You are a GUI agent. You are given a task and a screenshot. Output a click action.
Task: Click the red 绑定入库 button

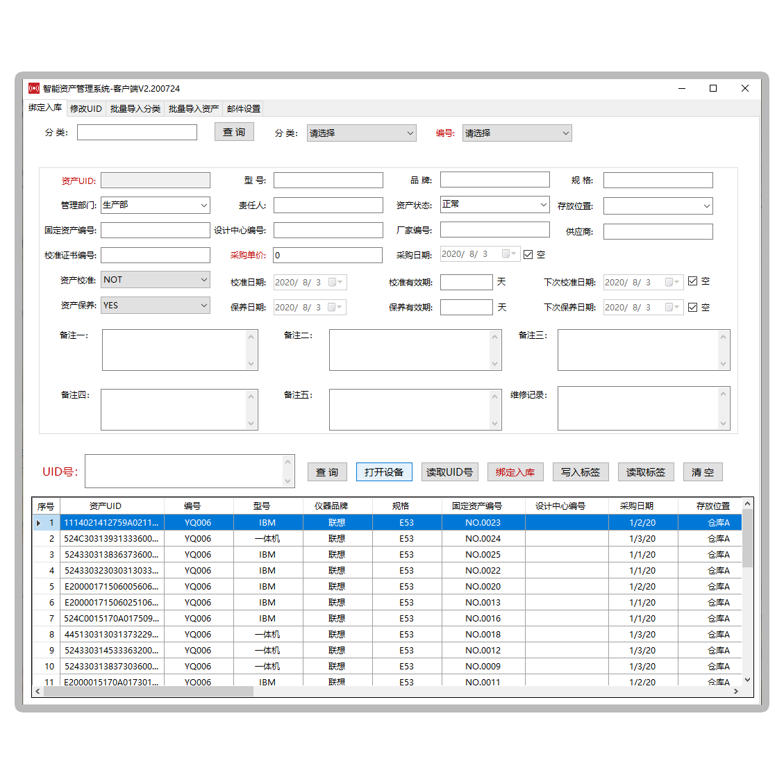(x=515, y=472)
